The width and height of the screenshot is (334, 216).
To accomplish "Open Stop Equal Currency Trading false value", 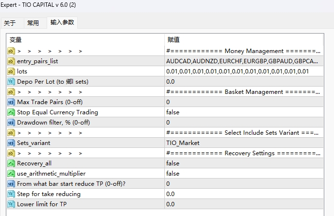I will pos(244,112).
